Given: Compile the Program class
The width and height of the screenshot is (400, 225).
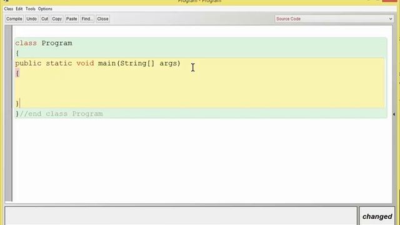Looking at the screenshot, I should [14, 19].
